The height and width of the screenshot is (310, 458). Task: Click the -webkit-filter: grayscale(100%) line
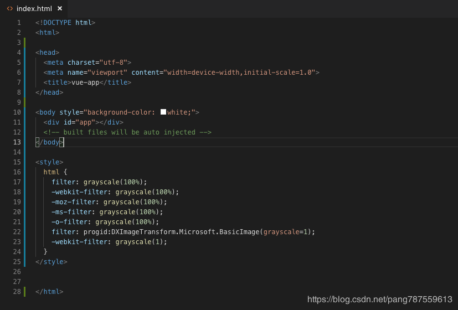pos(115,192)
